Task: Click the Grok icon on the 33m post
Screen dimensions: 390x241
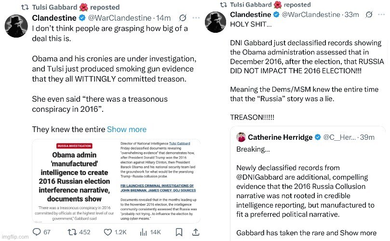Action: (369, 14)
